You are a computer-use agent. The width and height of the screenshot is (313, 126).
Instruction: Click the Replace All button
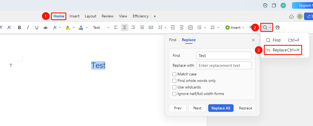(x=221, y=108)
